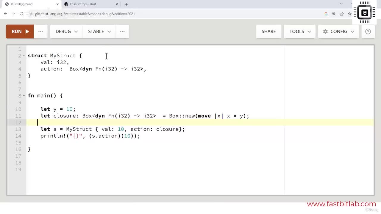Bookmark this page with the star icon
The height and width of the screenshot is (214, 381).
coord(350,14)
